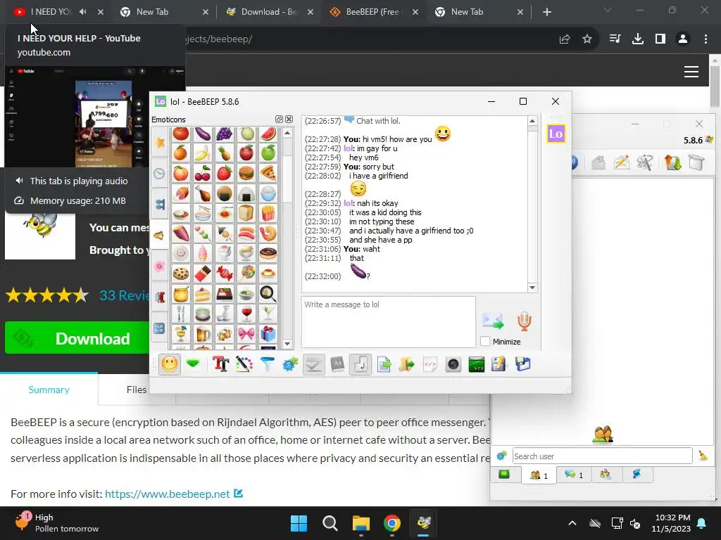Click the file transfer arrows icon in main window
This screenshot has height=540, width=721.
coord(672,162)
